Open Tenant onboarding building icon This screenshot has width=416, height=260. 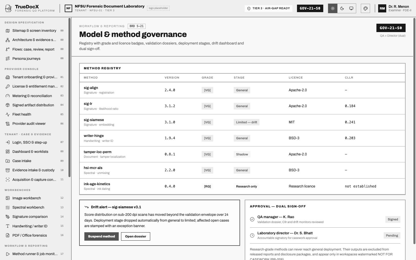(x=8, y=77)
